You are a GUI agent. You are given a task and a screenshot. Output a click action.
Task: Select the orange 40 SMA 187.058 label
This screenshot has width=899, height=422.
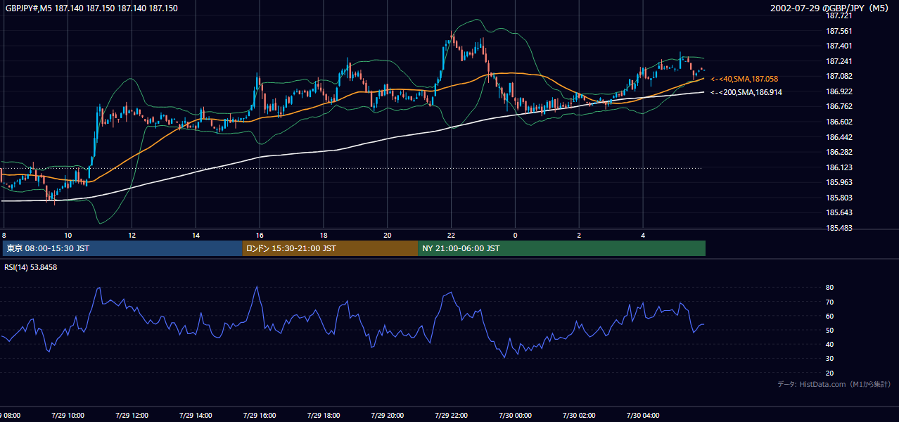click(745, 79)
